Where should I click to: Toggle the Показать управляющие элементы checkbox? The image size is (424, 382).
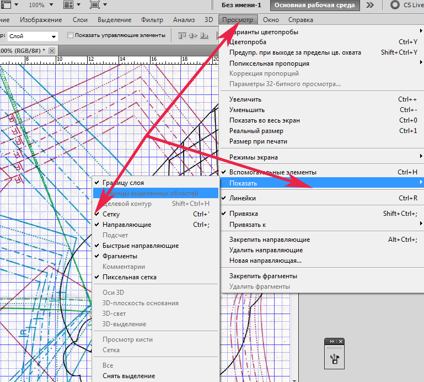tap(70, 35)
